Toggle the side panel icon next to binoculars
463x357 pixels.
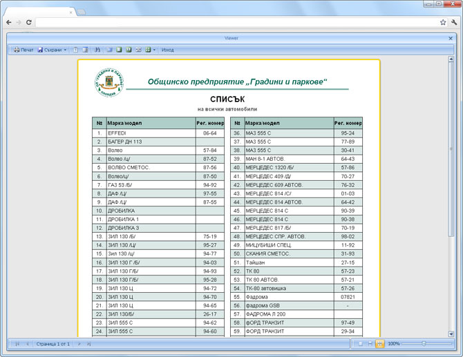click(85, 50)
